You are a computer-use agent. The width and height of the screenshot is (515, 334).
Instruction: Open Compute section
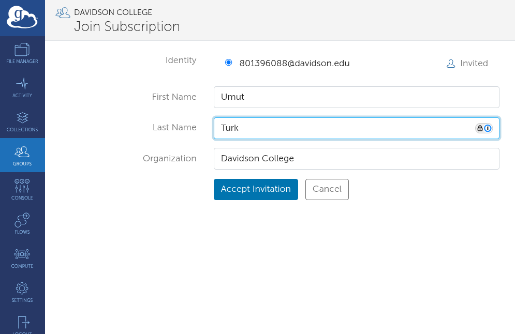(x=22, y=257)
